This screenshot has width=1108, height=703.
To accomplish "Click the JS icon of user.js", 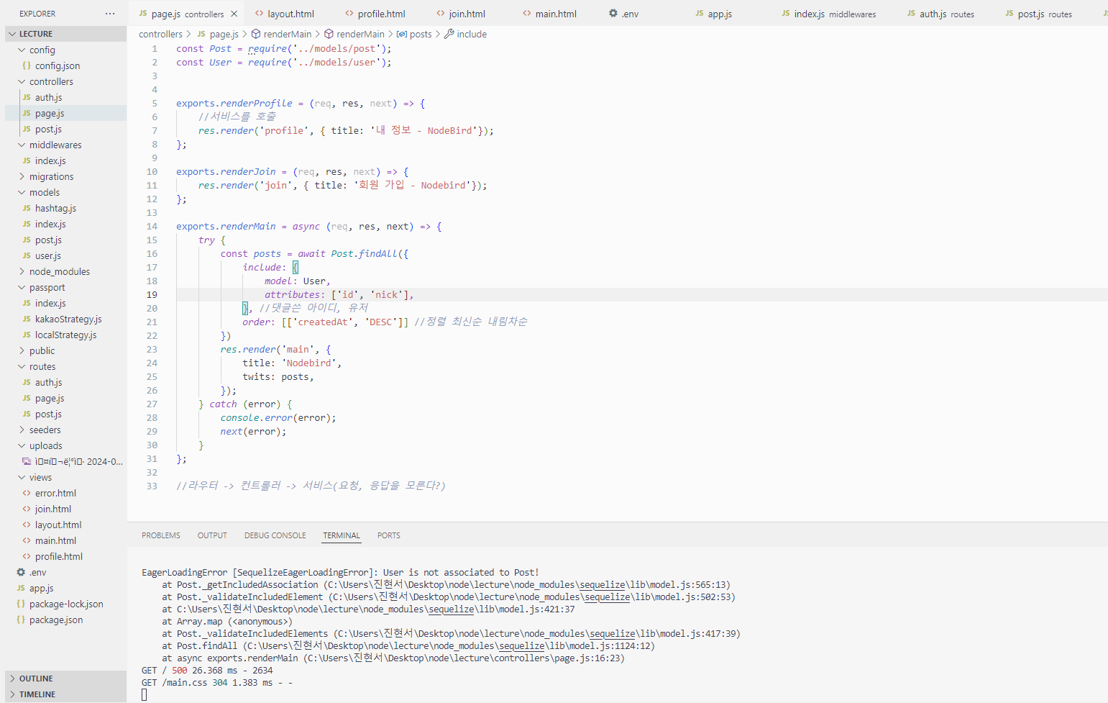I will [27, 255].
